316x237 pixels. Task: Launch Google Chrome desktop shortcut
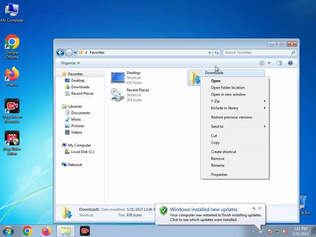(x=12, y=47)
